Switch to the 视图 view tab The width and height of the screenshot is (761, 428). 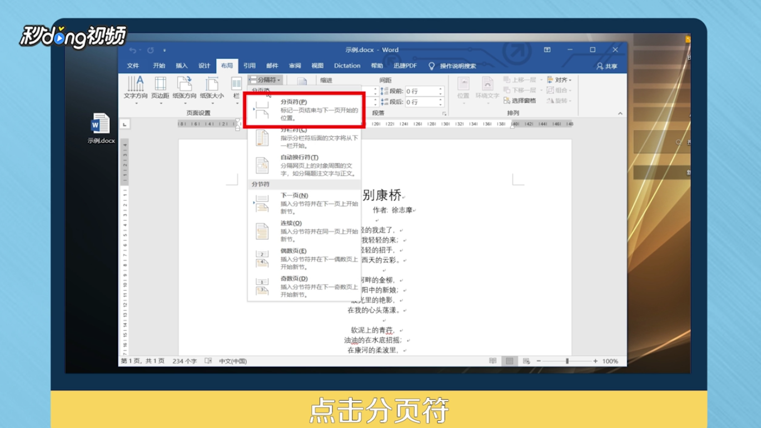pos(317,66)
